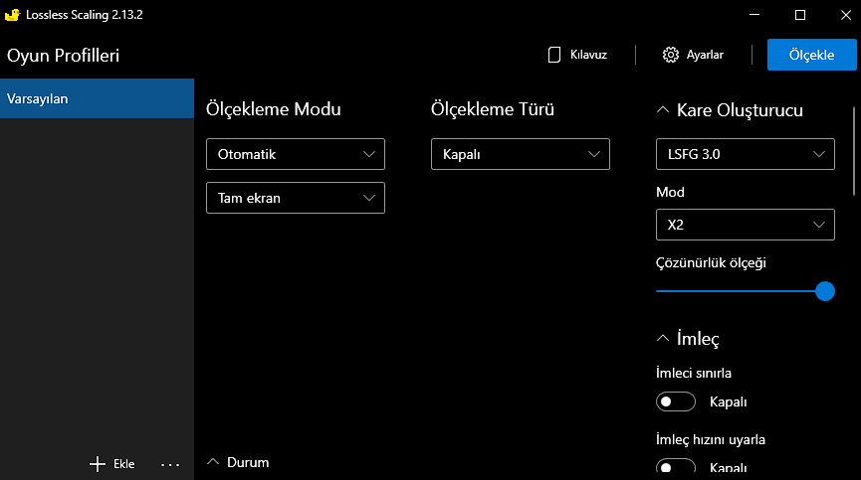Open the Kapalı scaling type dropdown

point(520,154)
